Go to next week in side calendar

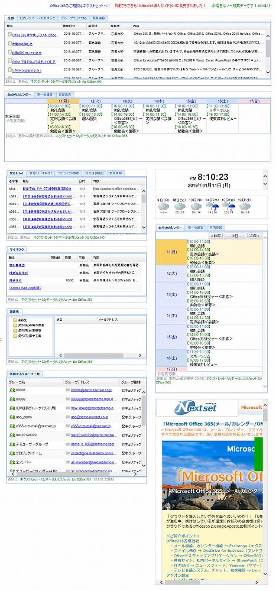point(254,236)
